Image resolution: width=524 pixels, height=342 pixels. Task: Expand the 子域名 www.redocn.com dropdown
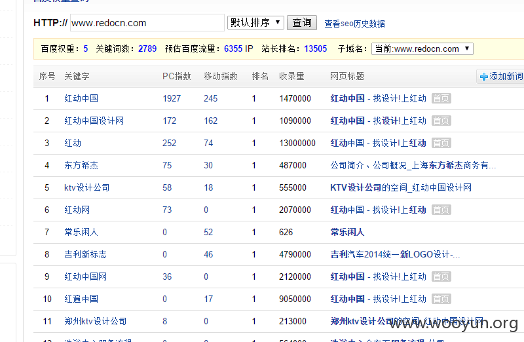tap(422, 48)
